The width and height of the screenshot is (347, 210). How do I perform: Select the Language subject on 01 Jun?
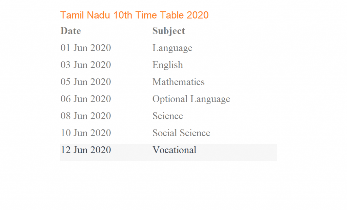tap(172, 48)
